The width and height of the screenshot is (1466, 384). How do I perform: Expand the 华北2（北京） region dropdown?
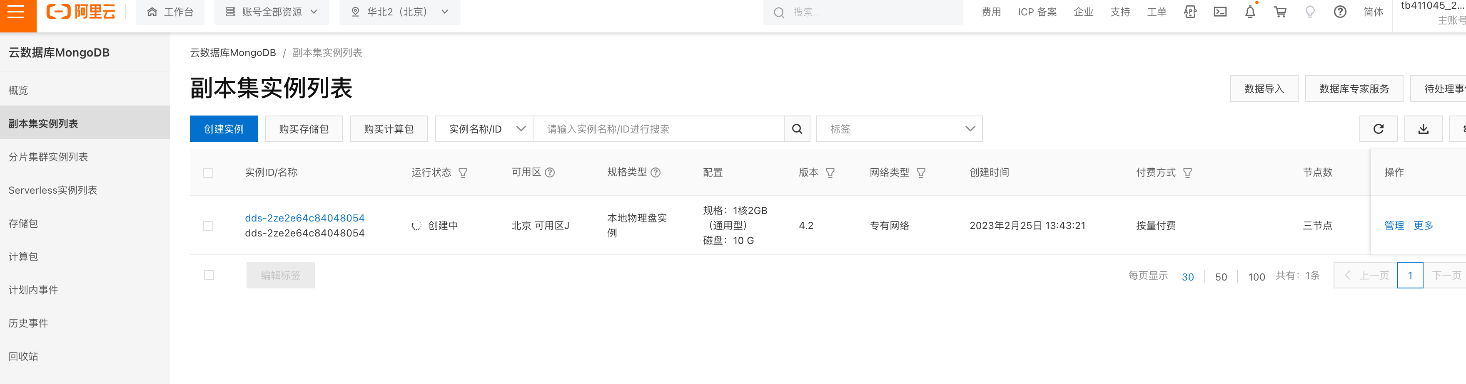(399, 12)
